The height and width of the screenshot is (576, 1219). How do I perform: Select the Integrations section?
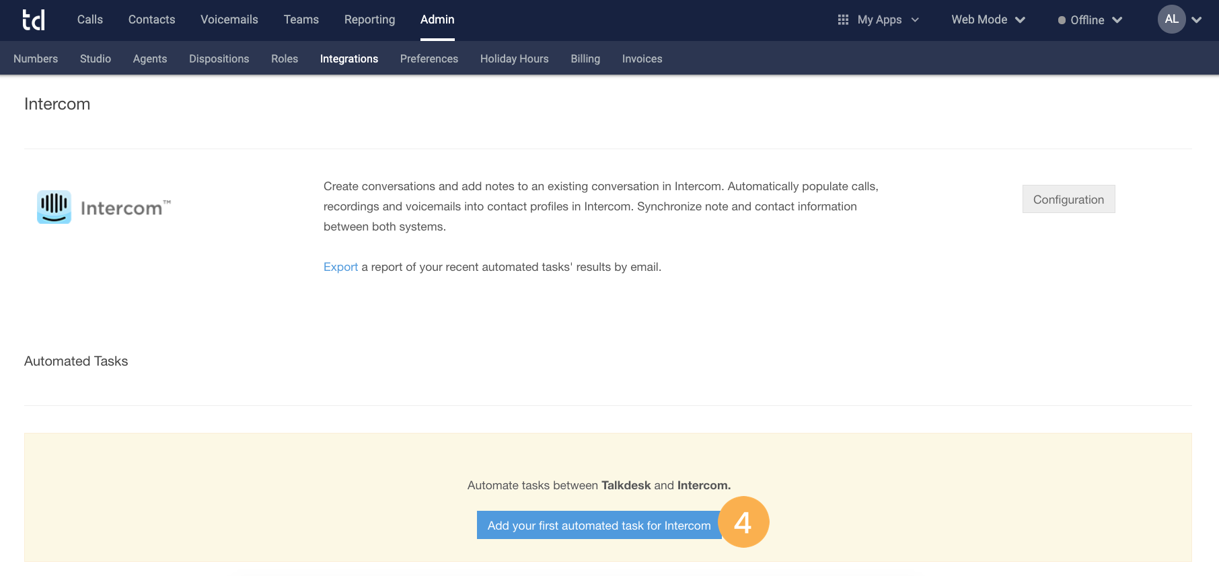[349, 58]
